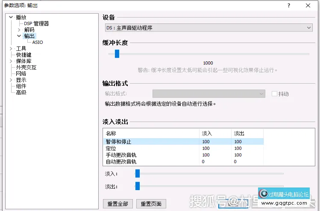The image size is (320, 211).
Task: Open the 解码 settings page
Action: click(29, 30)
